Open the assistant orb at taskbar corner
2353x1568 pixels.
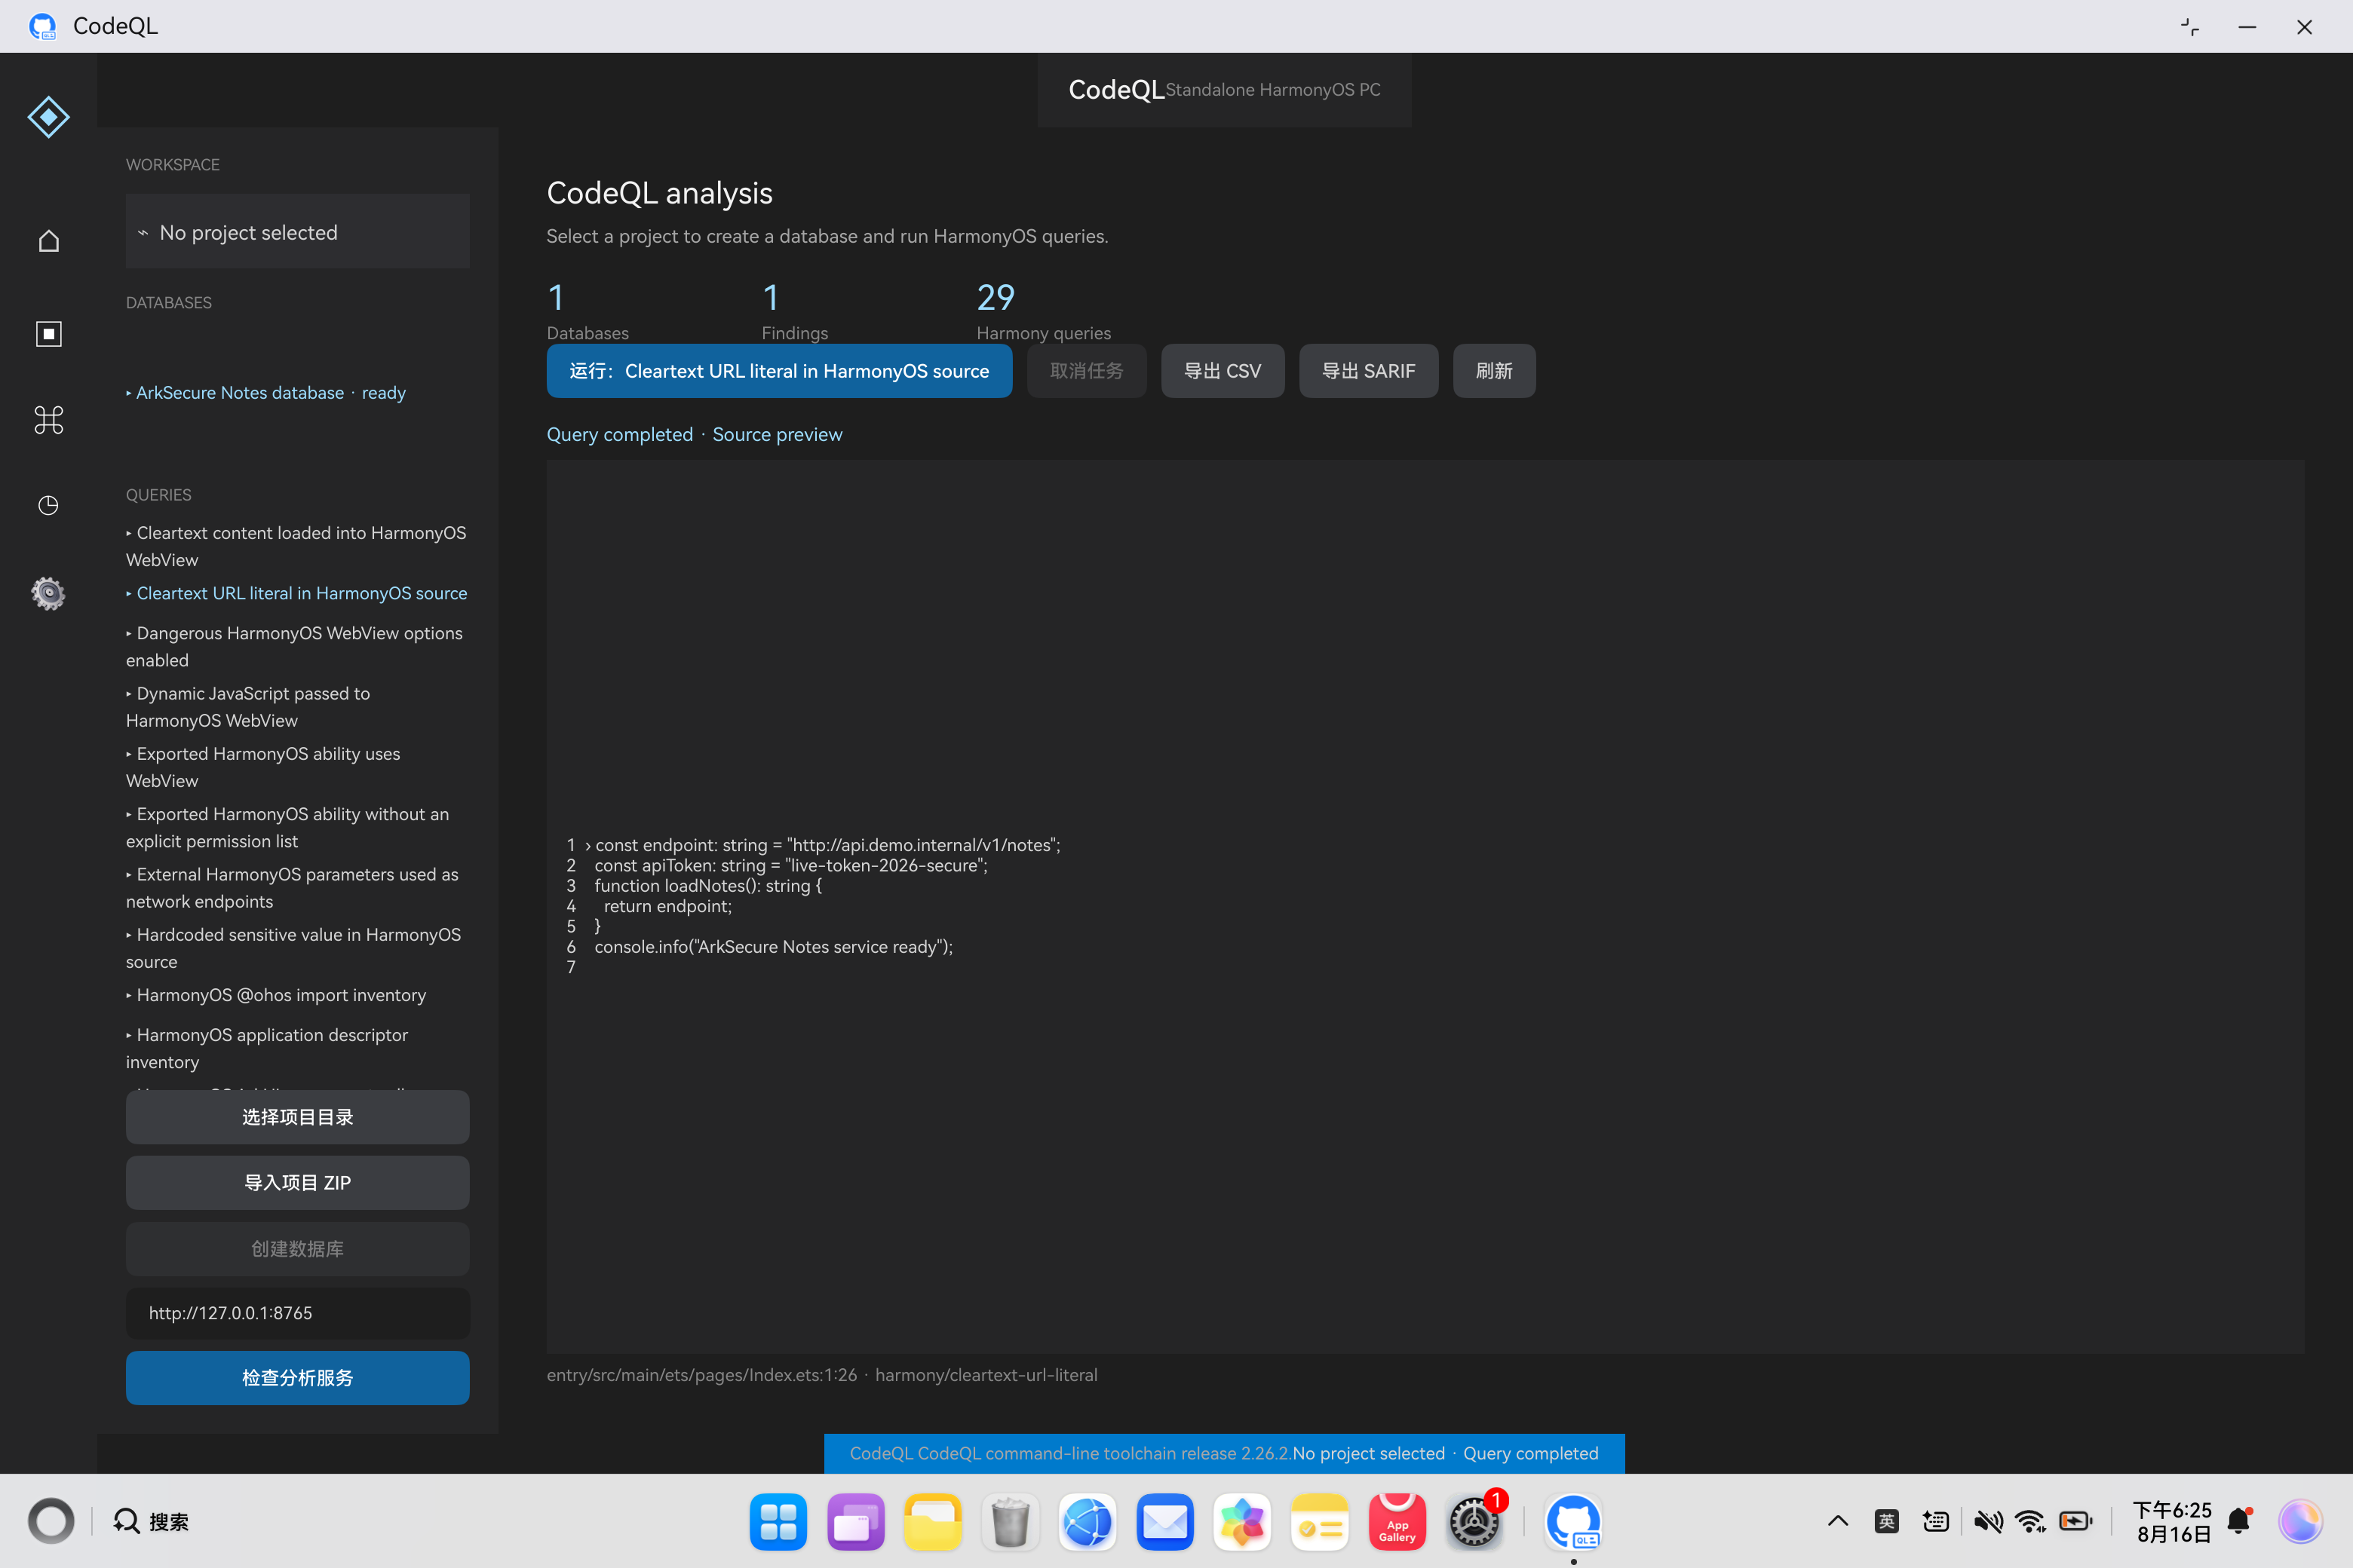click(2300, 1521)
